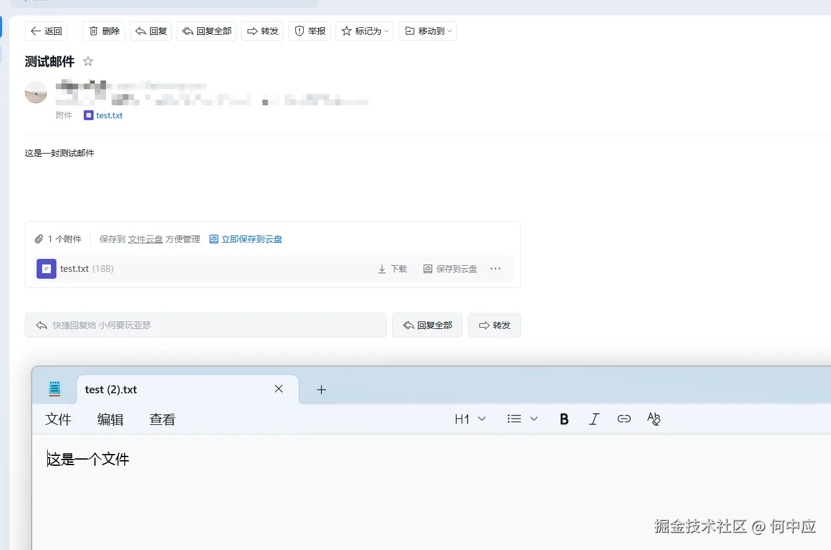
Task: Click the 立即保存到云盘 link
Action: tap(251, 238)
